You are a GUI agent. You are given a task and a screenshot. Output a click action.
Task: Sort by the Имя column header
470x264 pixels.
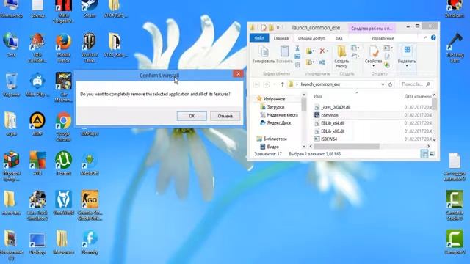(x=318, y=96)
